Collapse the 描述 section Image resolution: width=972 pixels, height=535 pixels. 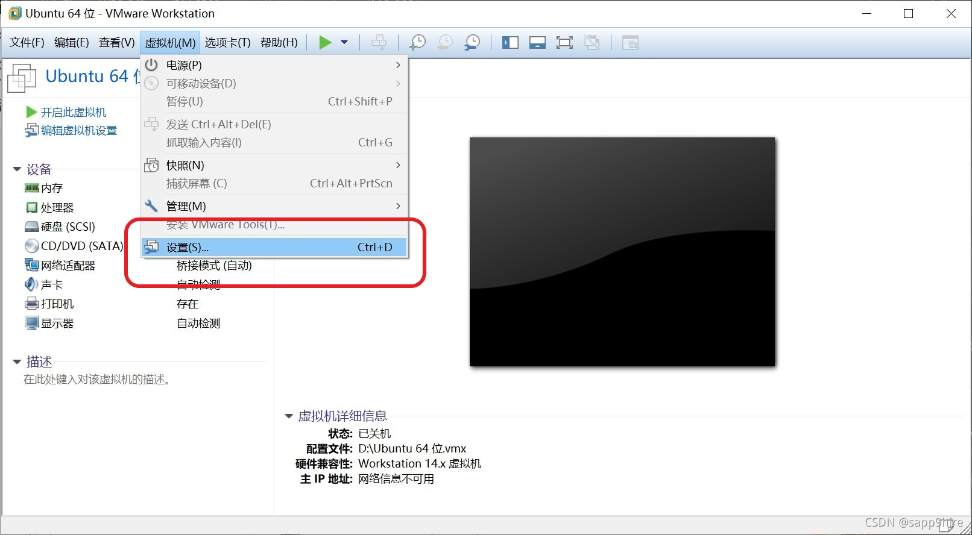(x=17, y=361)
